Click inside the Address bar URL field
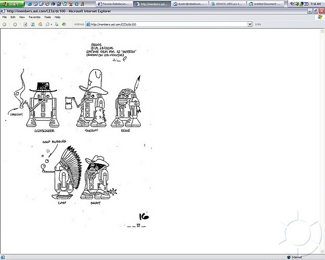 click(168, 24)
